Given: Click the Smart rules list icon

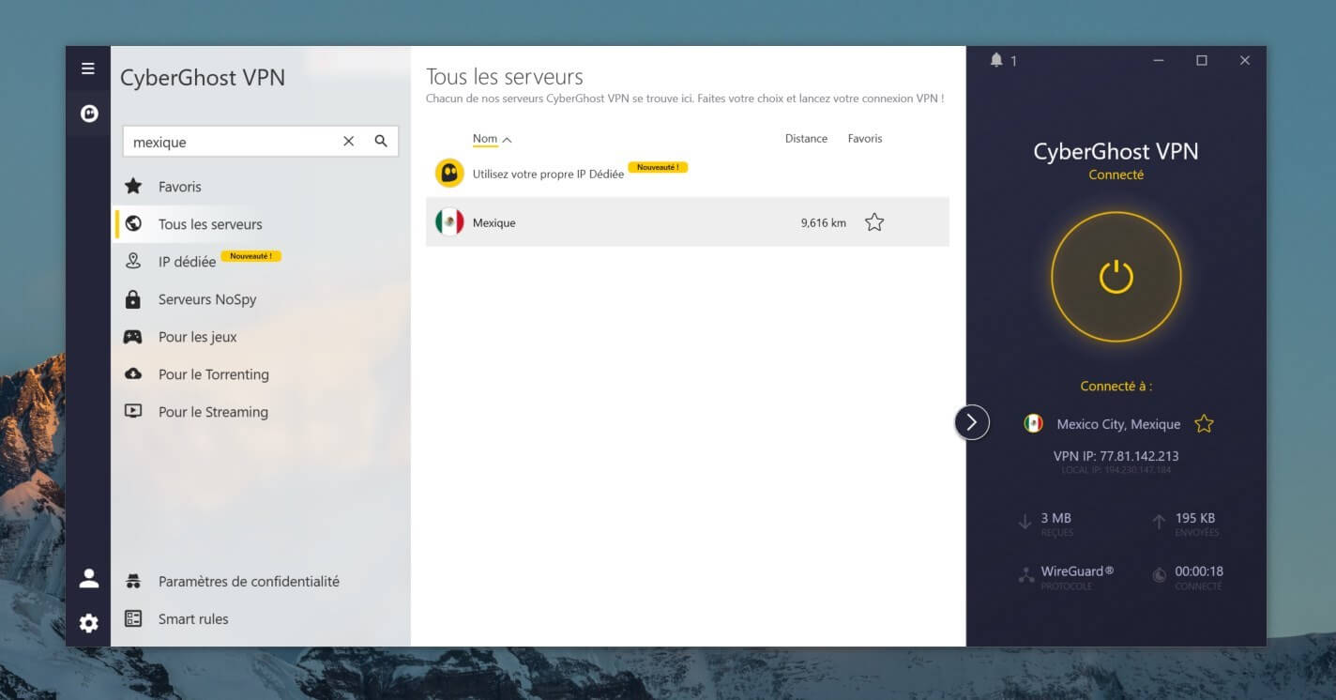Looking at the screenshot, I should tap(133, 618).
